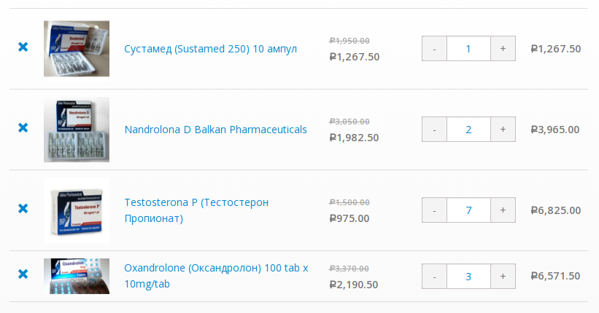Remove Oxandrolone item using X icon
Screen dimensions: 599x313
23,274
